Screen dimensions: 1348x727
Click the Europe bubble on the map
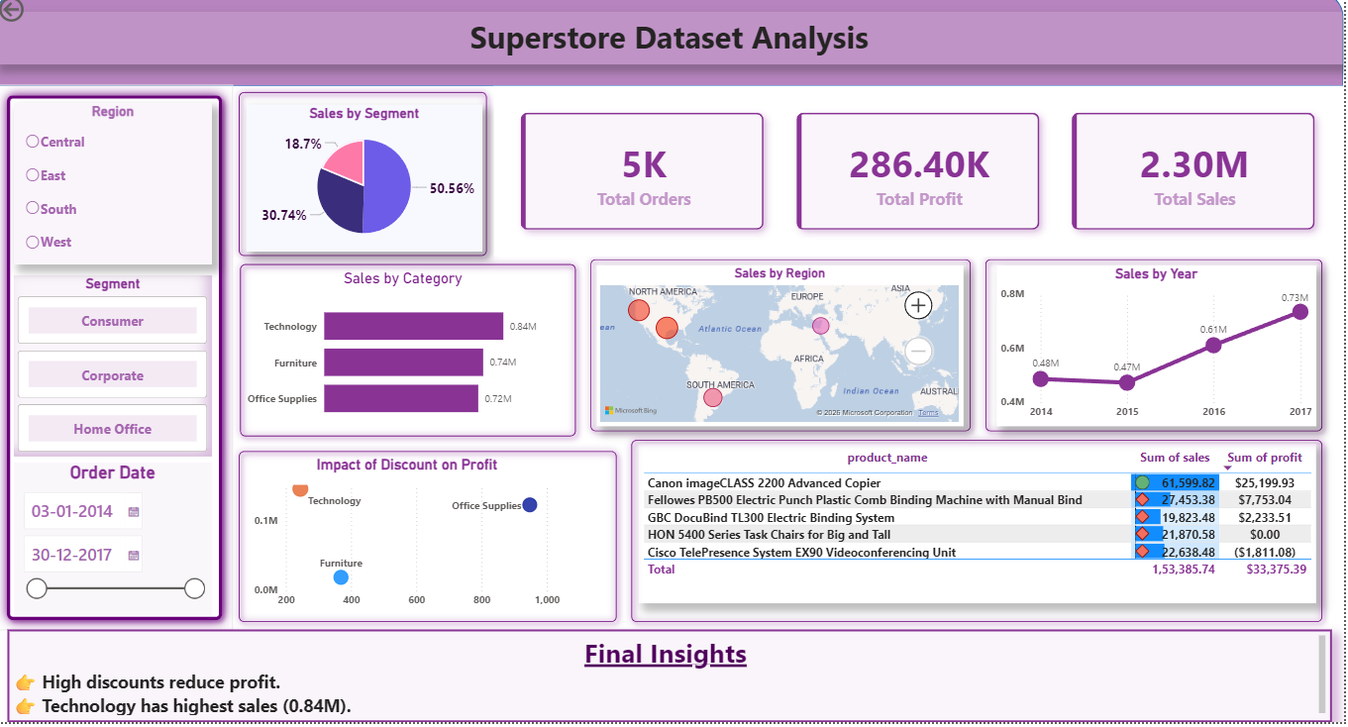[821, 325]
